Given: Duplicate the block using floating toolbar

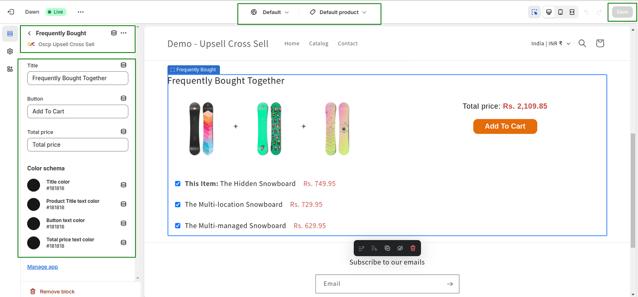Looking at the screenshot, I should click(387, 248).
